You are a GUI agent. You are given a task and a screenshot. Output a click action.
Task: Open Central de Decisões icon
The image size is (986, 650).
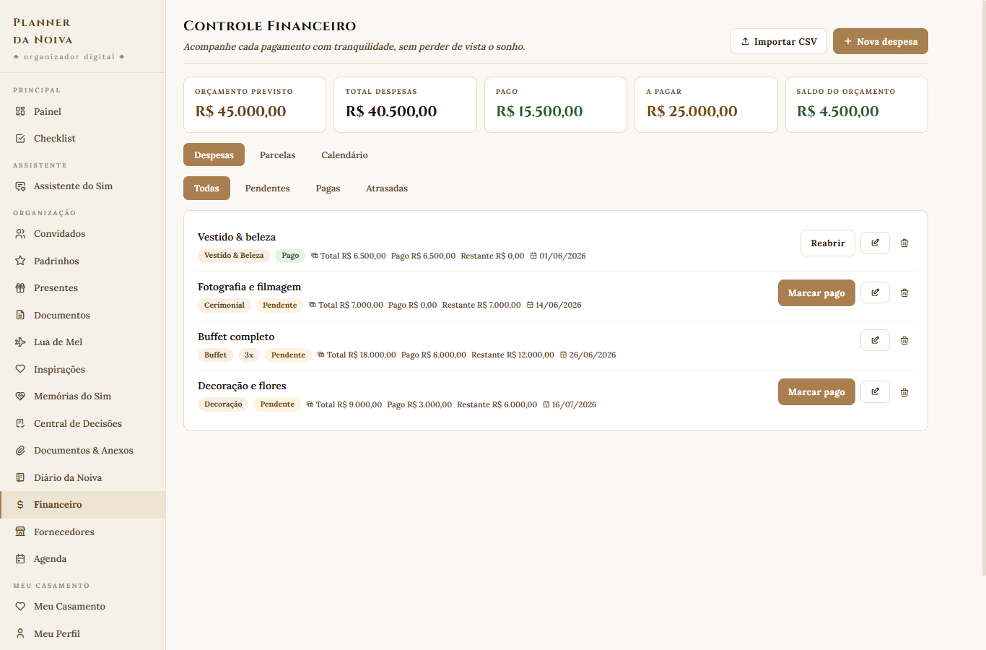point(20,424)
